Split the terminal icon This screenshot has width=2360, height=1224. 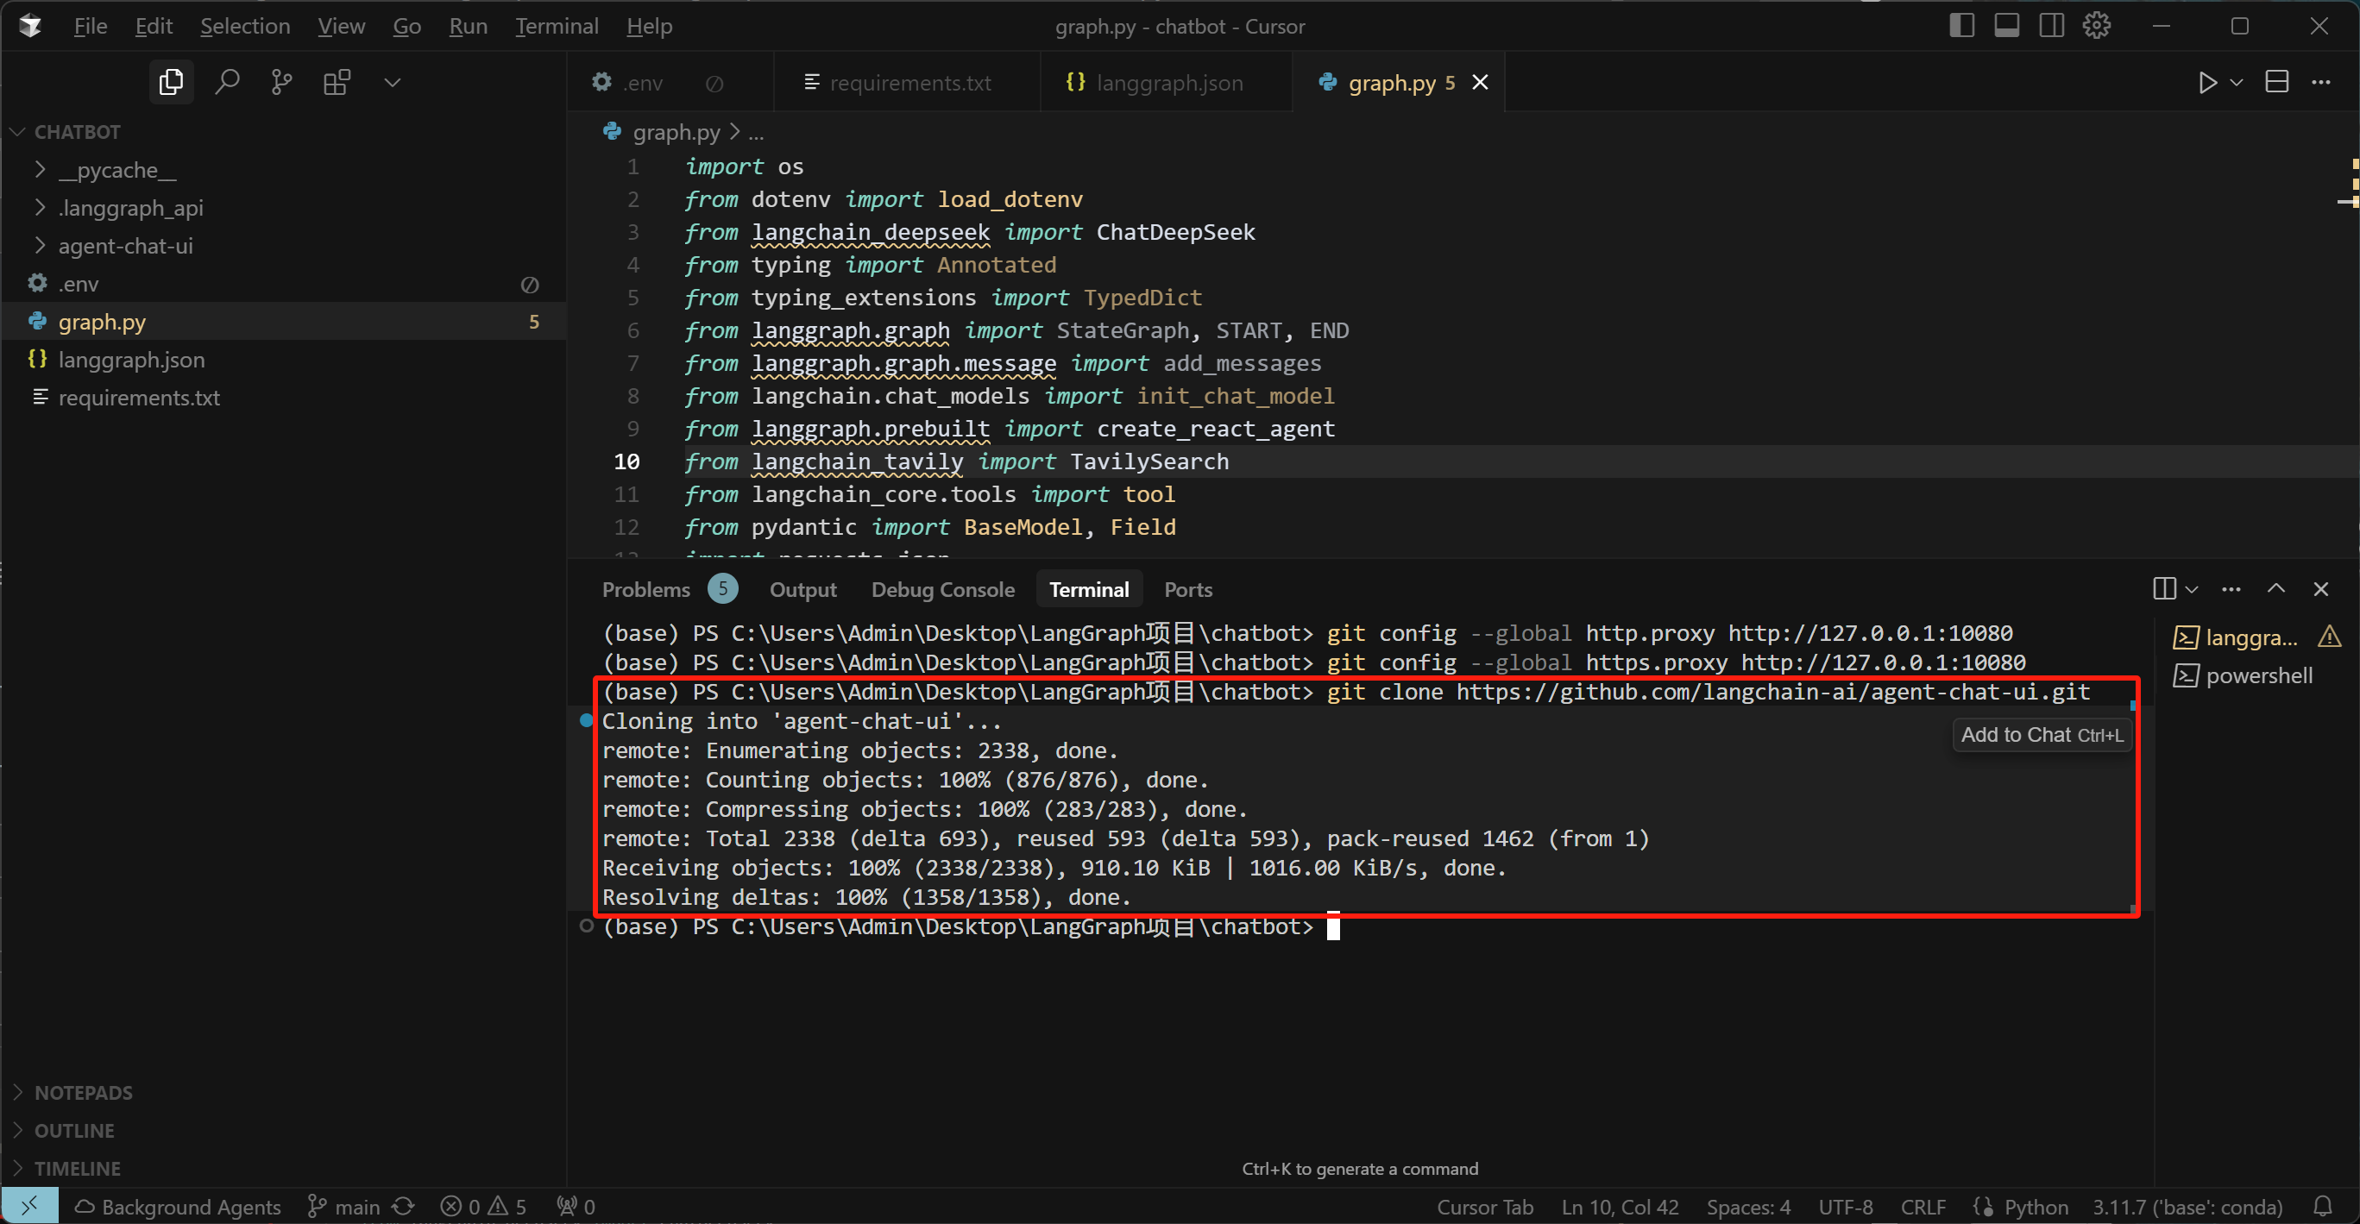click(x=2164, y=588)
